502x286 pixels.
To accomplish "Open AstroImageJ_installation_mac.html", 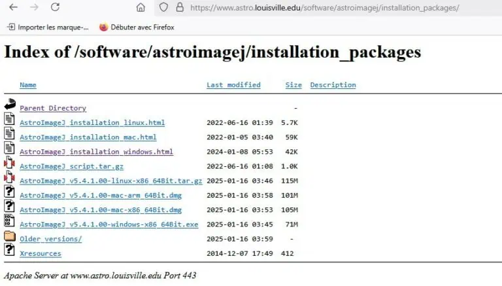I will pyautogui.click(x=88, y=137).
